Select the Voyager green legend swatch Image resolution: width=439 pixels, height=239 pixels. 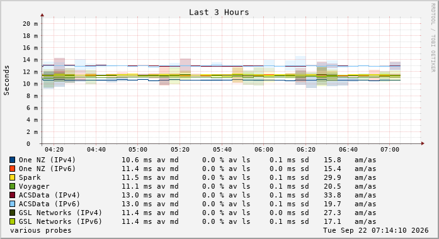click(13, 186)
